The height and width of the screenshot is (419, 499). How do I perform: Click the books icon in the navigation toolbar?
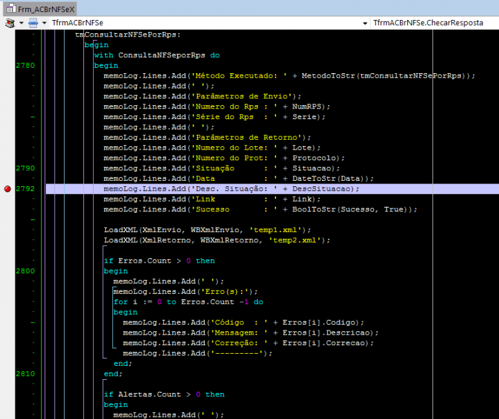[x=10, y=23]
